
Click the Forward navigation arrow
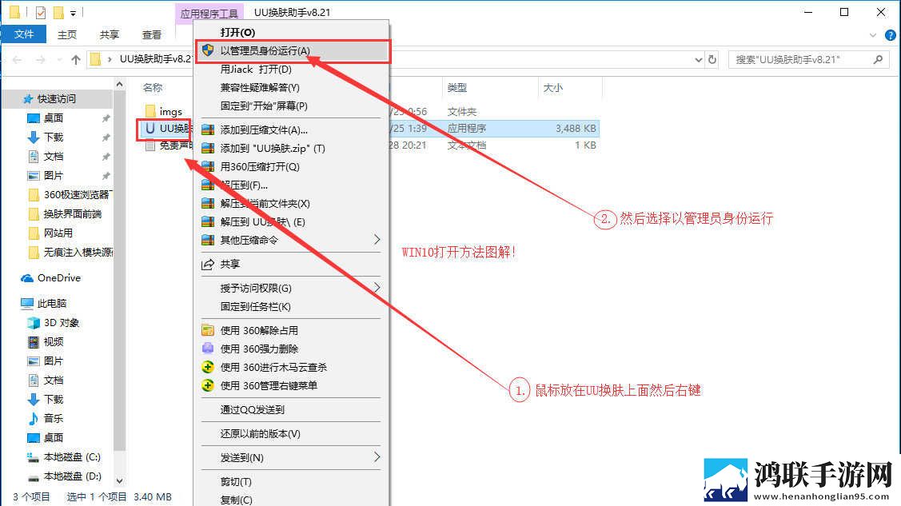pos(40,59)
